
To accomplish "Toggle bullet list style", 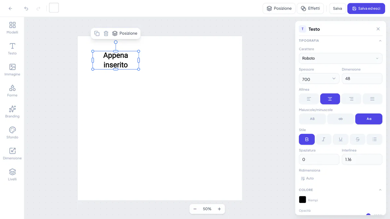I will click(374, 139).
